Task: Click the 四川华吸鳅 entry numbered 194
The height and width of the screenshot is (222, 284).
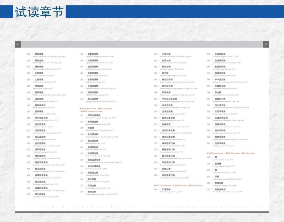Action: [220, 131]
